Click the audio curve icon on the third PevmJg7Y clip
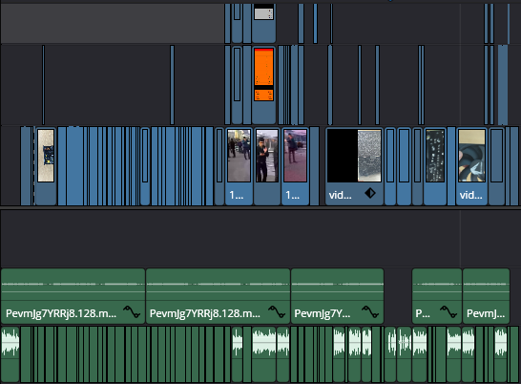Viewport: 521px width, 384px height. point(370,312)
